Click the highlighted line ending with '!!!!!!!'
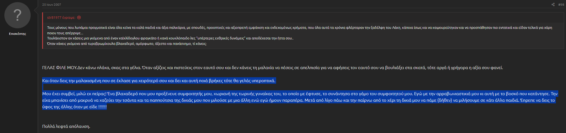 [74, 107]
